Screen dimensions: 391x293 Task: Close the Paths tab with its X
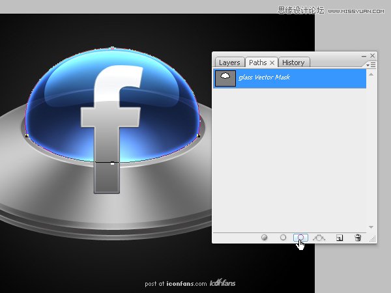(272, 63)
